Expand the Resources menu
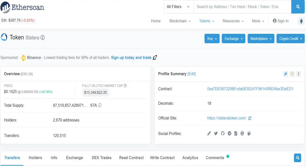Viewport: 306px width, 167px height. [x=233, y=21]
